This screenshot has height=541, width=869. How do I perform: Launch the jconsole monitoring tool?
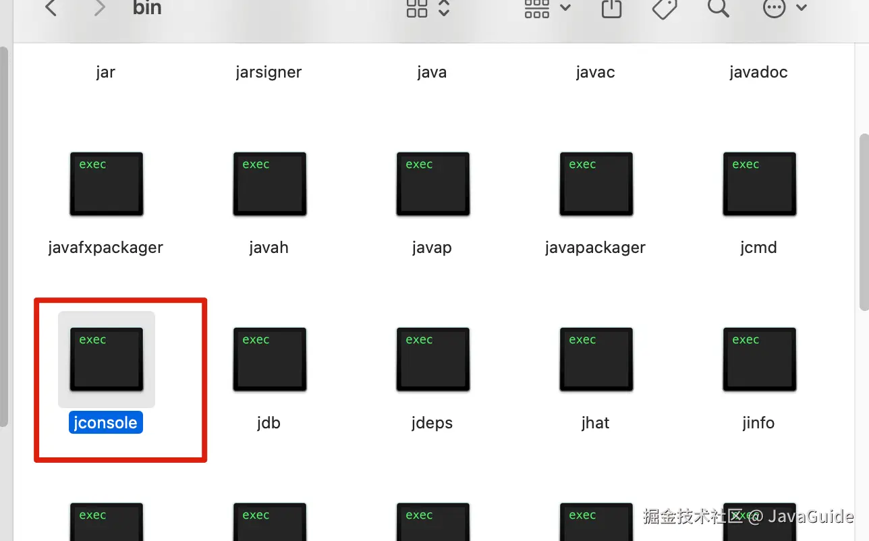(x=106, y=359)
